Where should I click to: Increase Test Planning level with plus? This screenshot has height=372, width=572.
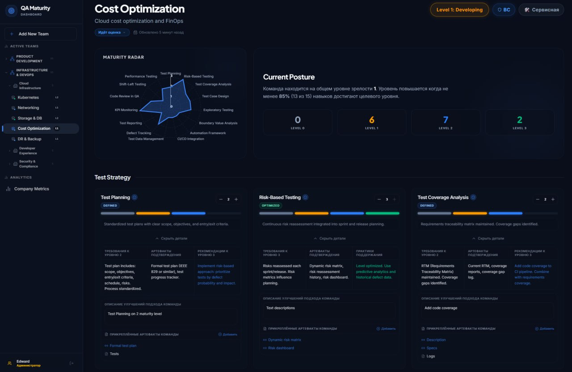click(x=236, y=199)
